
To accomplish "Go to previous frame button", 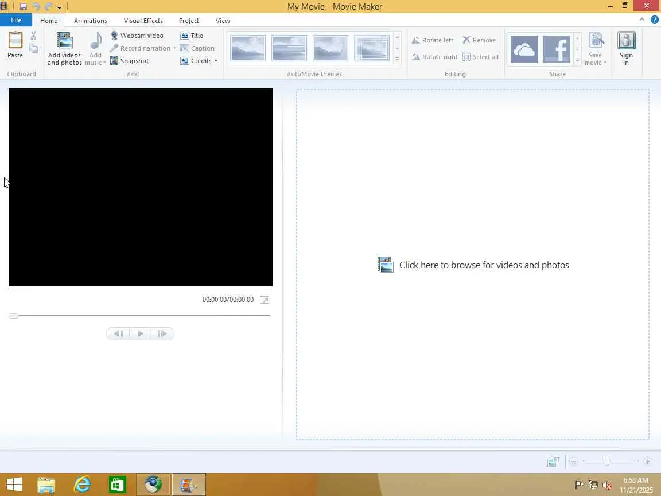I will point(118,334).
